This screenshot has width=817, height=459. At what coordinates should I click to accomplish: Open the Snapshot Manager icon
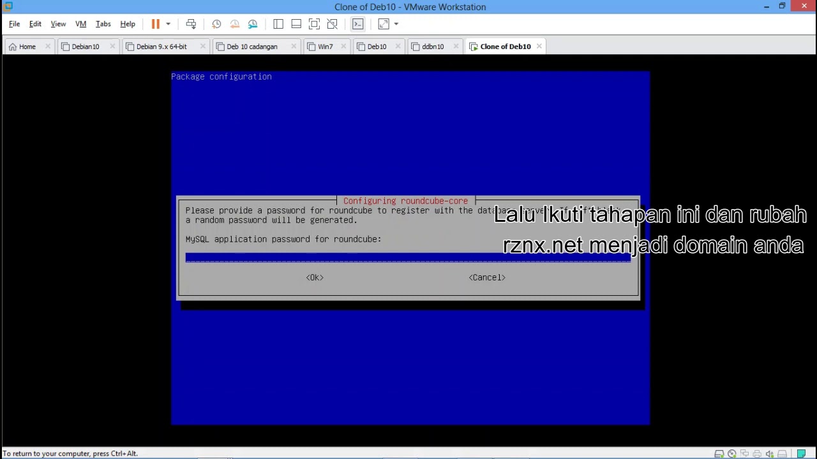click(253, 24)
